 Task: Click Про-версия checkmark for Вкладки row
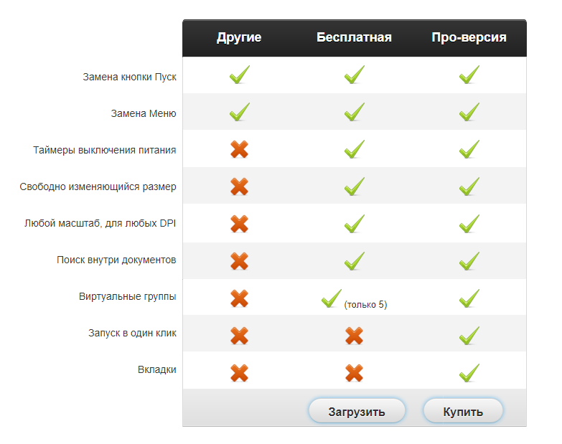(x=469, y=372)
